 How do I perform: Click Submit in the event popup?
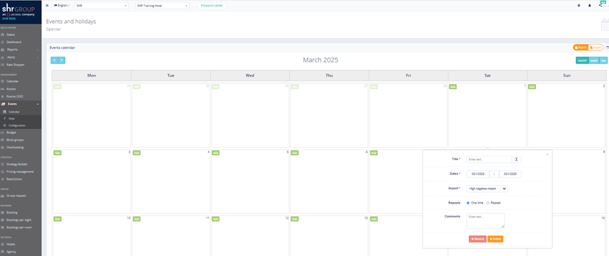point(495,239)
